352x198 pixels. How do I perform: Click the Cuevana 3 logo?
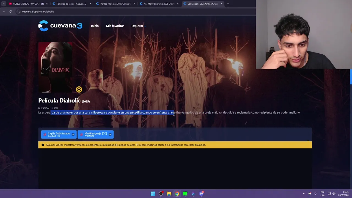click(60, 26)
